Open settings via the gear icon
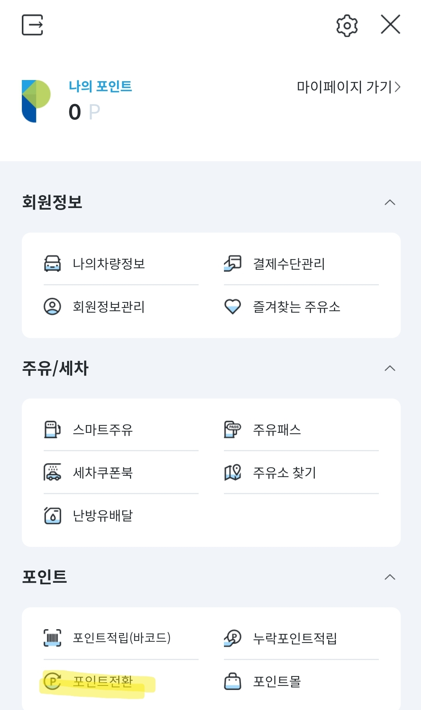 coord(347,26)
